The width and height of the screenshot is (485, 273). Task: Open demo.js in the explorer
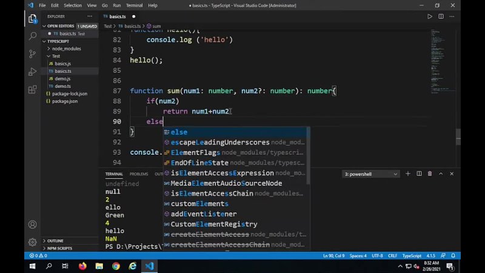[62, 79]
